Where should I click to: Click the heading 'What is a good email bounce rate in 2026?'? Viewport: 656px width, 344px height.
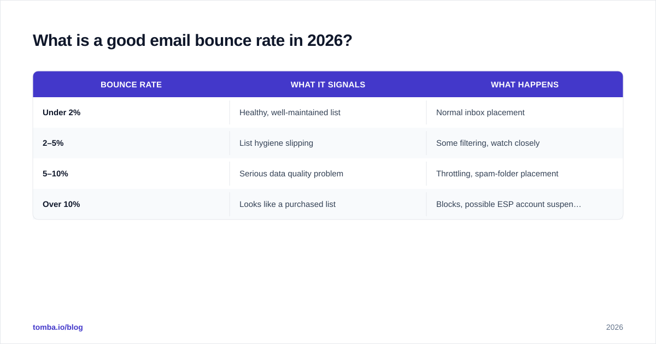pyautogui.click(x=192, y=40)
